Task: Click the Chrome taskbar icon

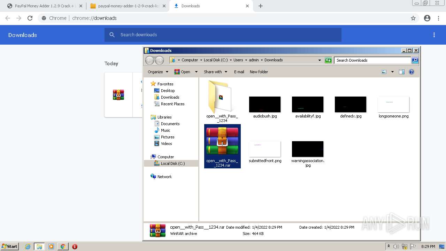Action: (63, 246)
